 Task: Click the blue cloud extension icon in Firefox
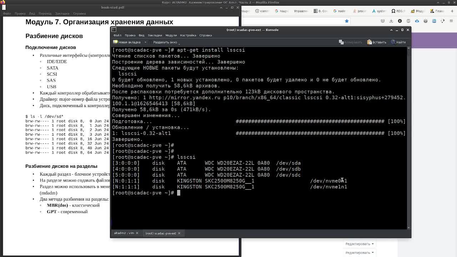click(x=417, y=21)
